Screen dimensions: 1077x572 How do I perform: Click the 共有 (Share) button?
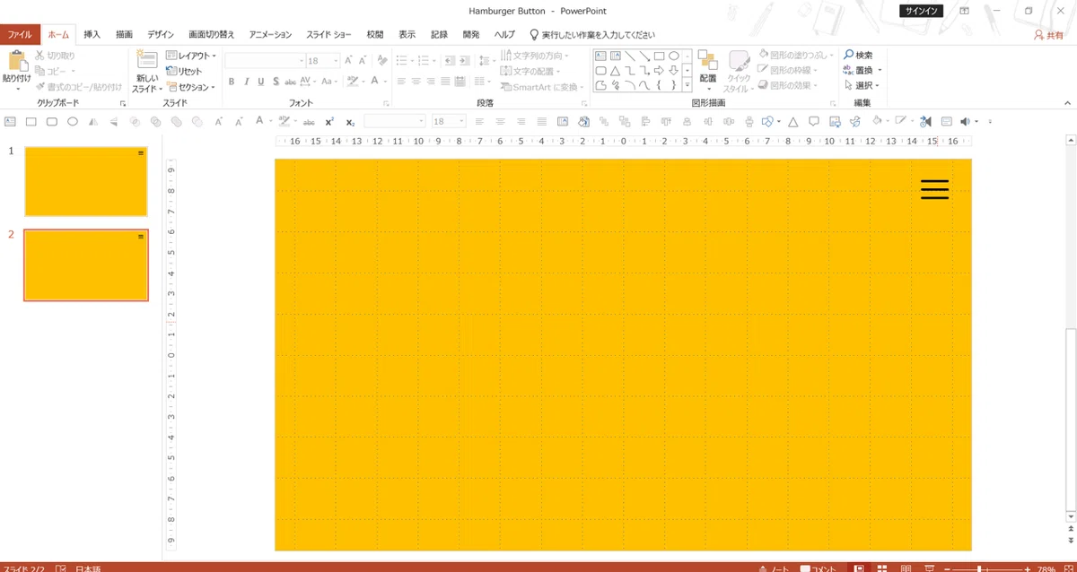pyautogui.click(x=1048, y=35)
